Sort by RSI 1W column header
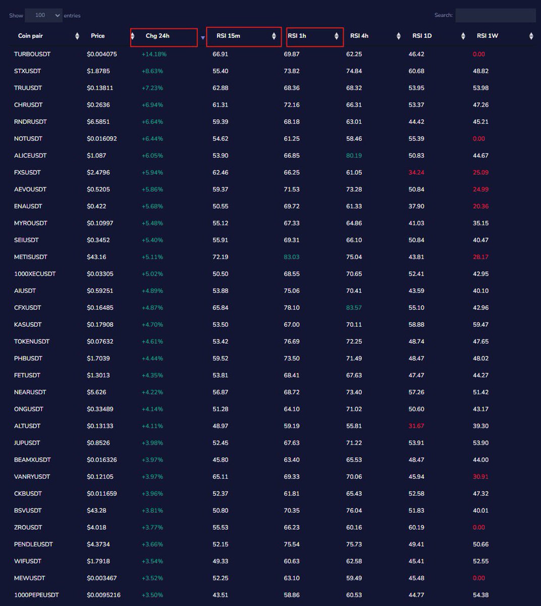The image size is (541, 606). tap(486, 36)
